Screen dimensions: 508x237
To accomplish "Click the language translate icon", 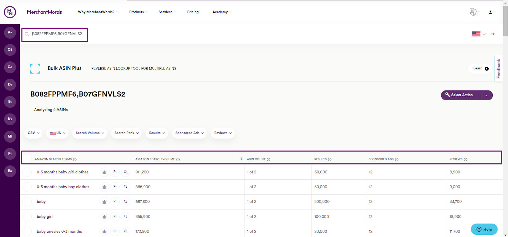I will [474, 12].
